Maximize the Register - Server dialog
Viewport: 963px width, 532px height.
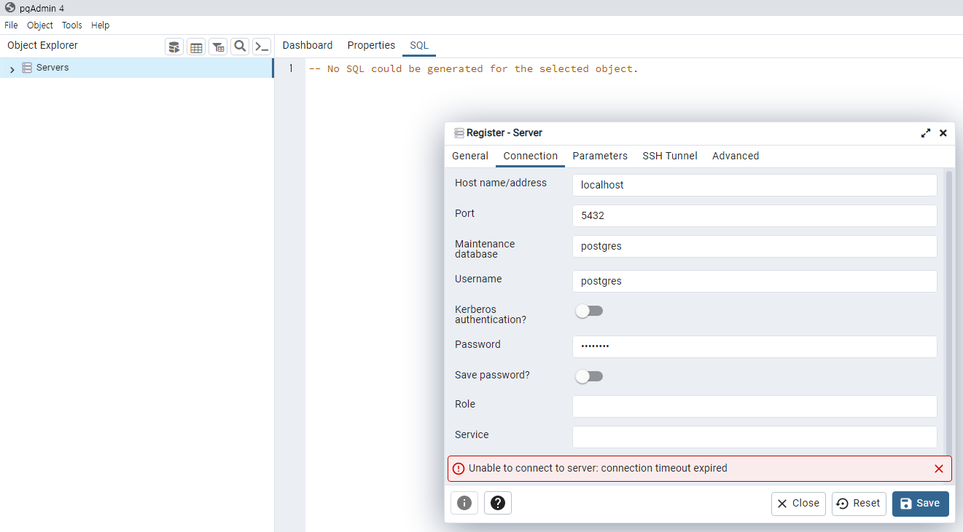pos(926,133)
